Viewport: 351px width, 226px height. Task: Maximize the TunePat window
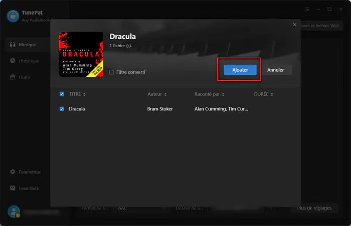tap(329, 9)
